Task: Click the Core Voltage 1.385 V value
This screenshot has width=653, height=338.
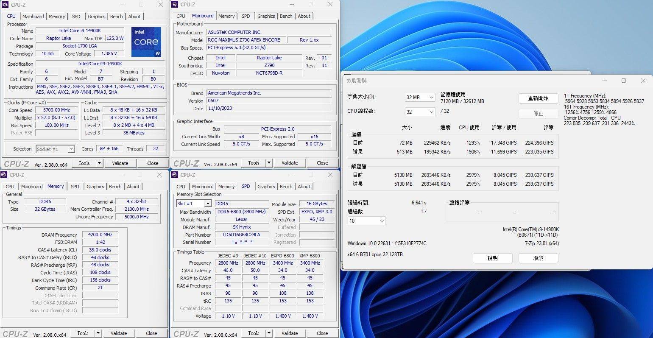Action: coord(109,54)
